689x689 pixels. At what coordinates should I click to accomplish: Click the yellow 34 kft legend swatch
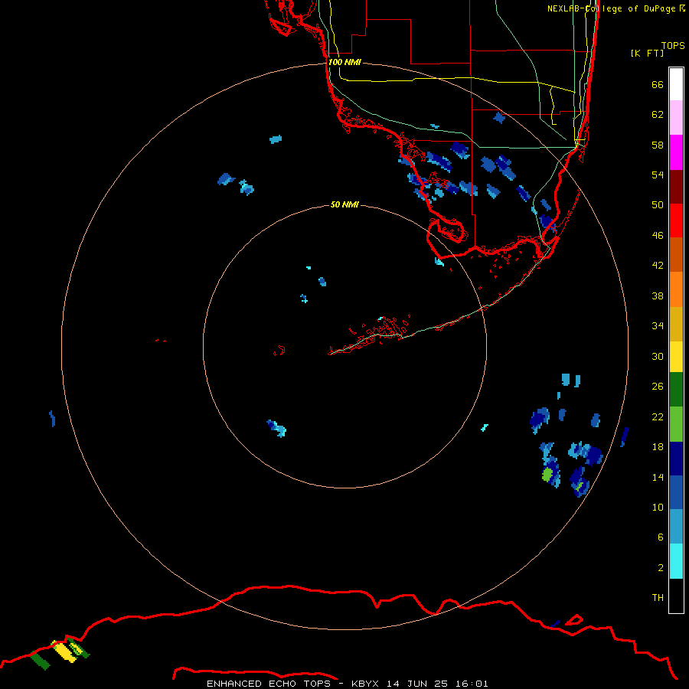(676, 356)
